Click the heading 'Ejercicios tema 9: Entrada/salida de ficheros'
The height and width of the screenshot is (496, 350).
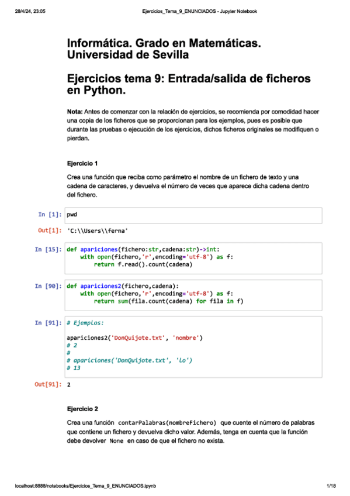[189, 78]
